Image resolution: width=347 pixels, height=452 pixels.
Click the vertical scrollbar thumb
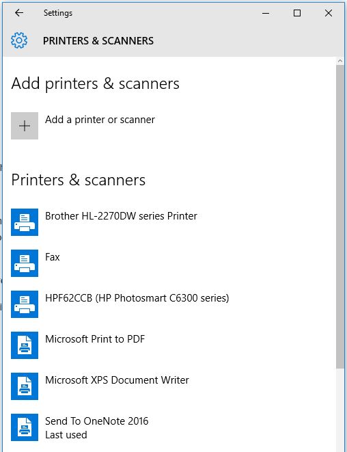340,217
